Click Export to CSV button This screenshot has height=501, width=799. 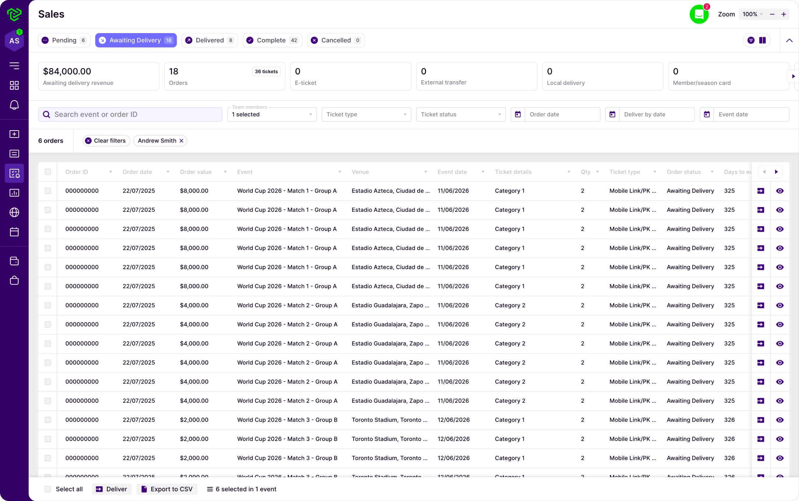(167, 489)
